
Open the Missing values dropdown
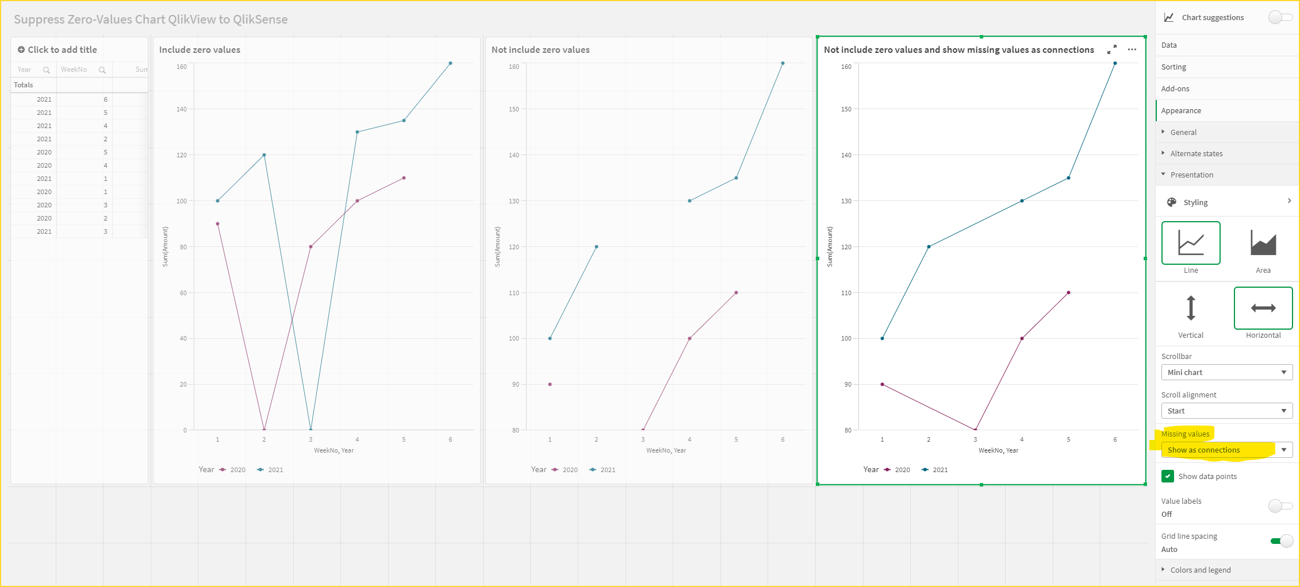click(x=1226, y=450)
